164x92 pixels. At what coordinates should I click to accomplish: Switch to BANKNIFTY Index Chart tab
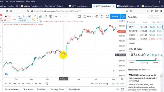128,6
